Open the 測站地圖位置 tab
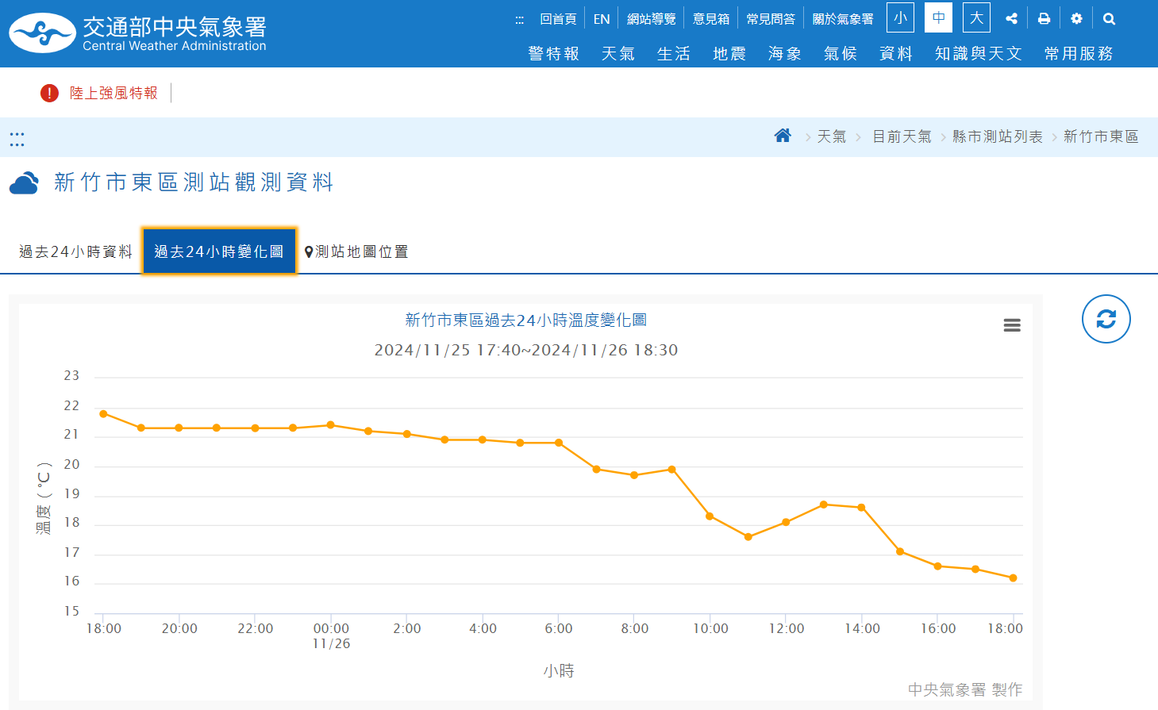 click(x=356, y=251)
